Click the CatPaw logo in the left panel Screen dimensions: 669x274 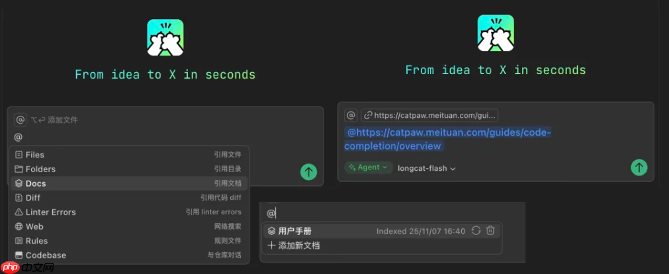[165, 38]
